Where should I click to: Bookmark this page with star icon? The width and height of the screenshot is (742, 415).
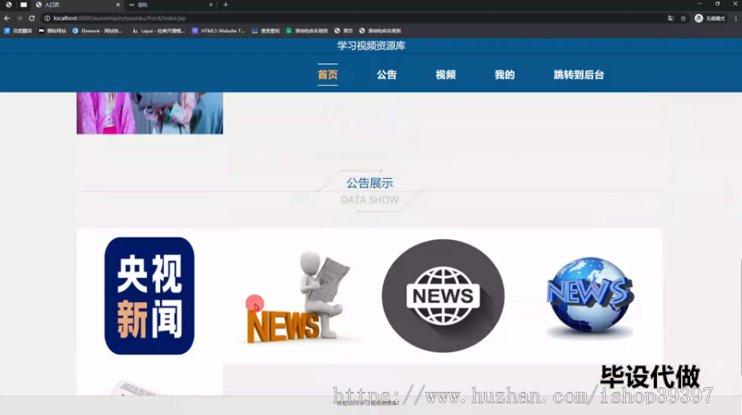pos(683,18)
